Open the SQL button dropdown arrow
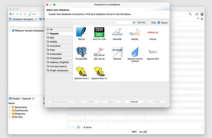 pos(37,14)
